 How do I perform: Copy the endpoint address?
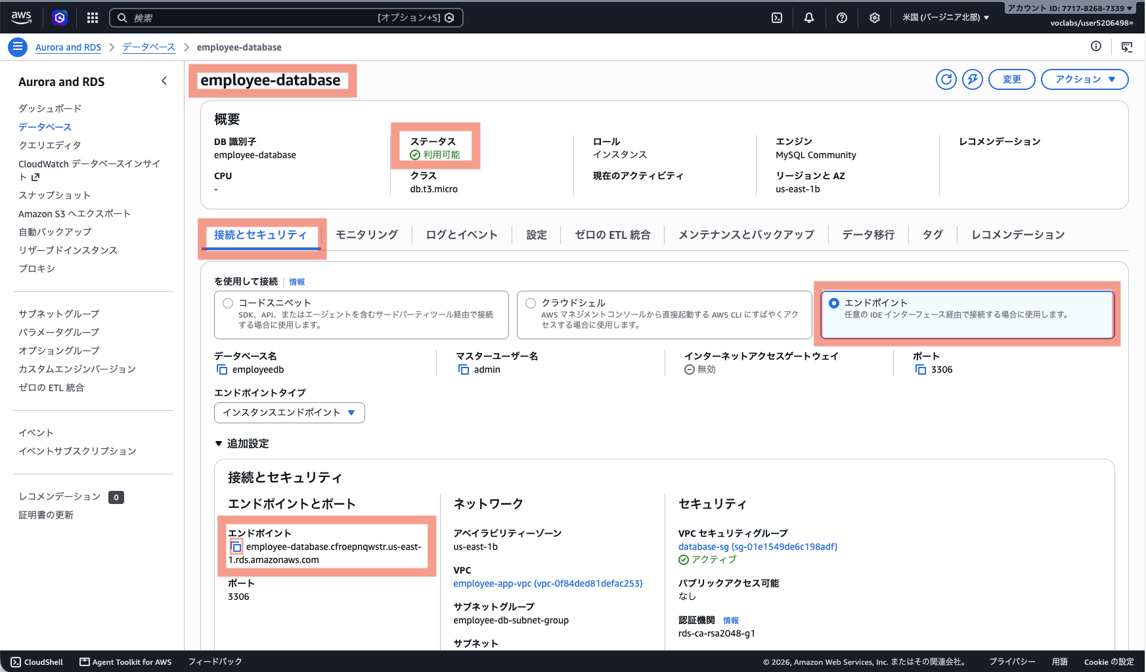(236, 547)
